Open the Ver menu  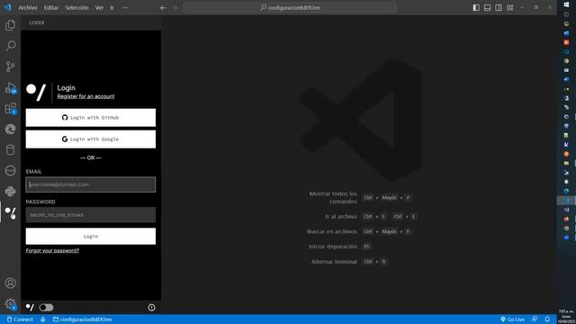99,8
